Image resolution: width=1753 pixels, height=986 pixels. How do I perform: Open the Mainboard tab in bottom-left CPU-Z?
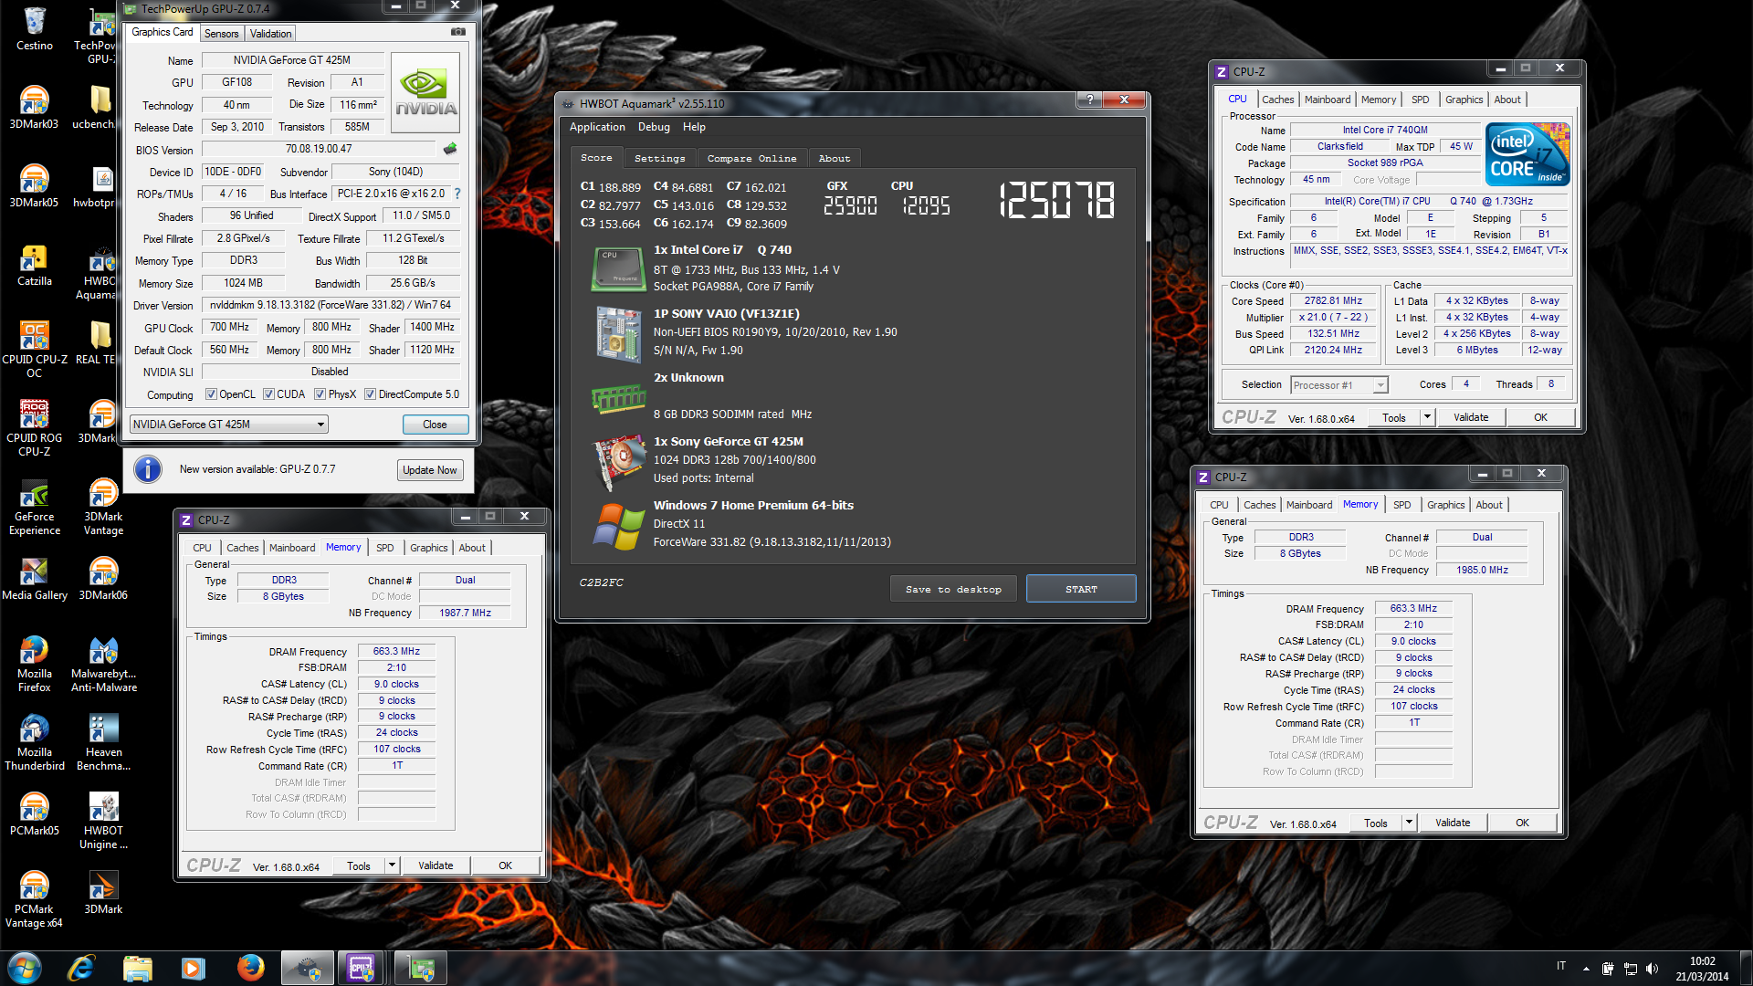point(292,548)
